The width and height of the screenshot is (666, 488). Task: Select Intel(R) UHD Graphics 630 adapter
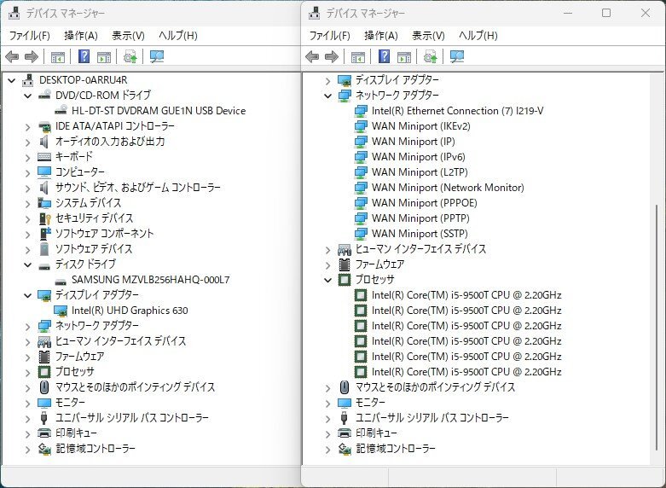click(x=130, y=311)
